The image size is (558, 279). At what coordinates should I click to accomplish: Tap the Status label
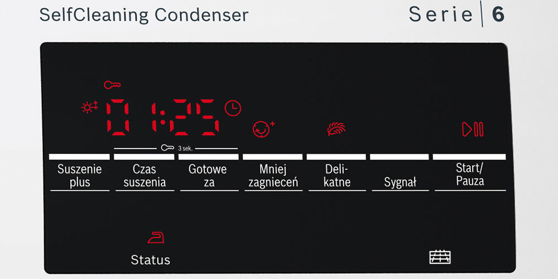coord(151,260)
